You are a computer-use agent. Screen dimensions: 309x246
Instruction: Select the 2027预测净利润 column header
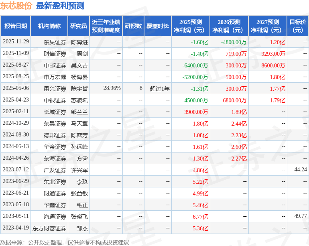tap(268, 26)
